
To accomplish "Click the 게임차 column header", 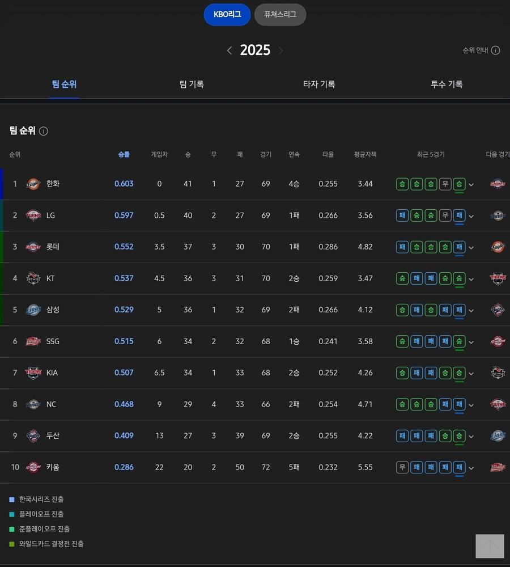I will [159, 154].
